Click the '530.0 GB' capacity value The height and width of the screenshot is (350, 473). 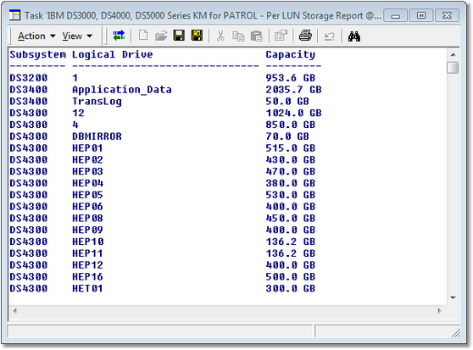[x=291, y=195]
